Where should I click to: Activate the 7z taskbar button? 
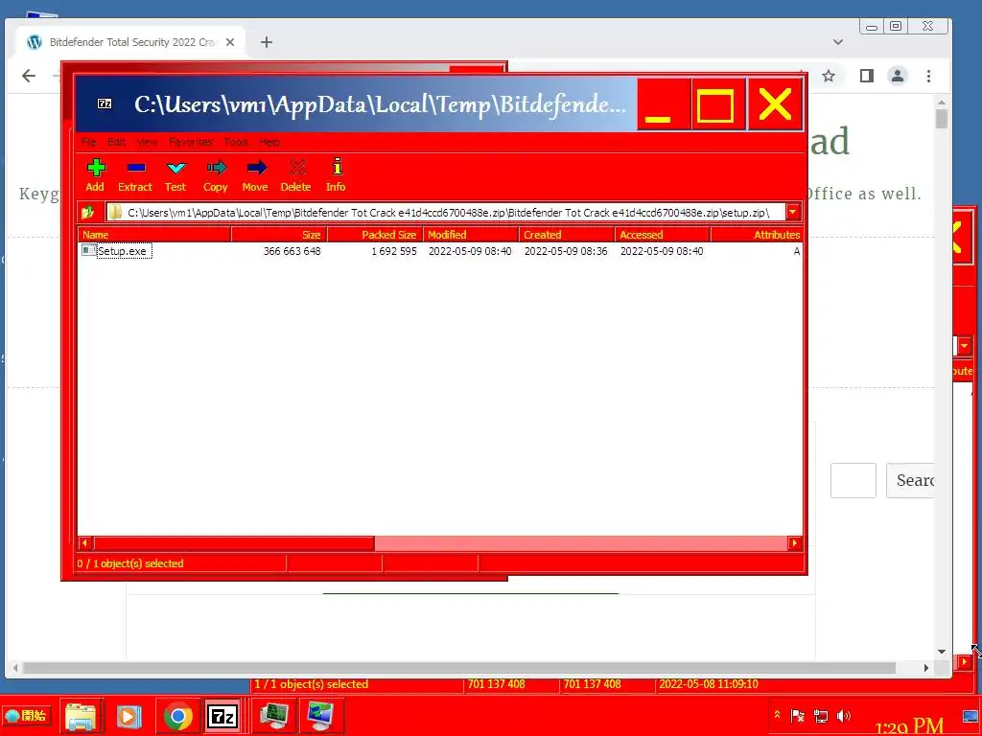[222, 716]
